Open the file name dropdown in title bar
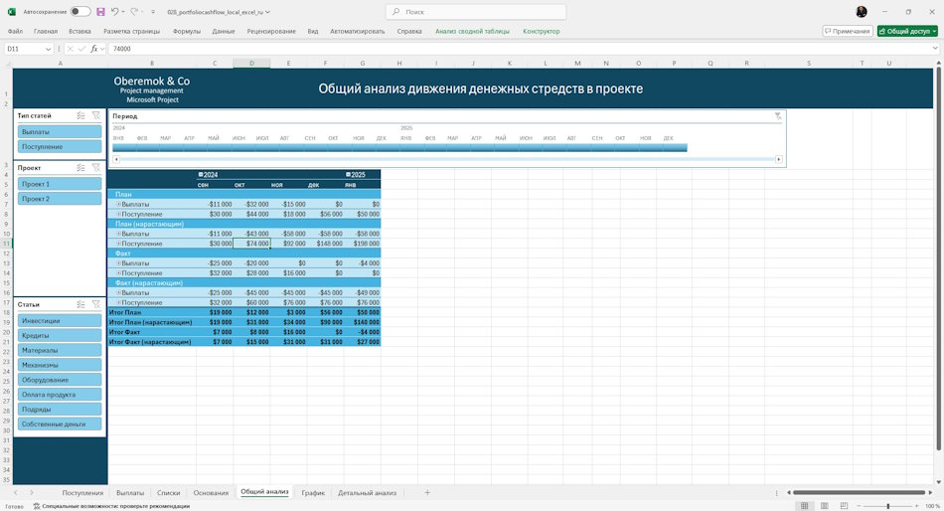 point(268,12)
